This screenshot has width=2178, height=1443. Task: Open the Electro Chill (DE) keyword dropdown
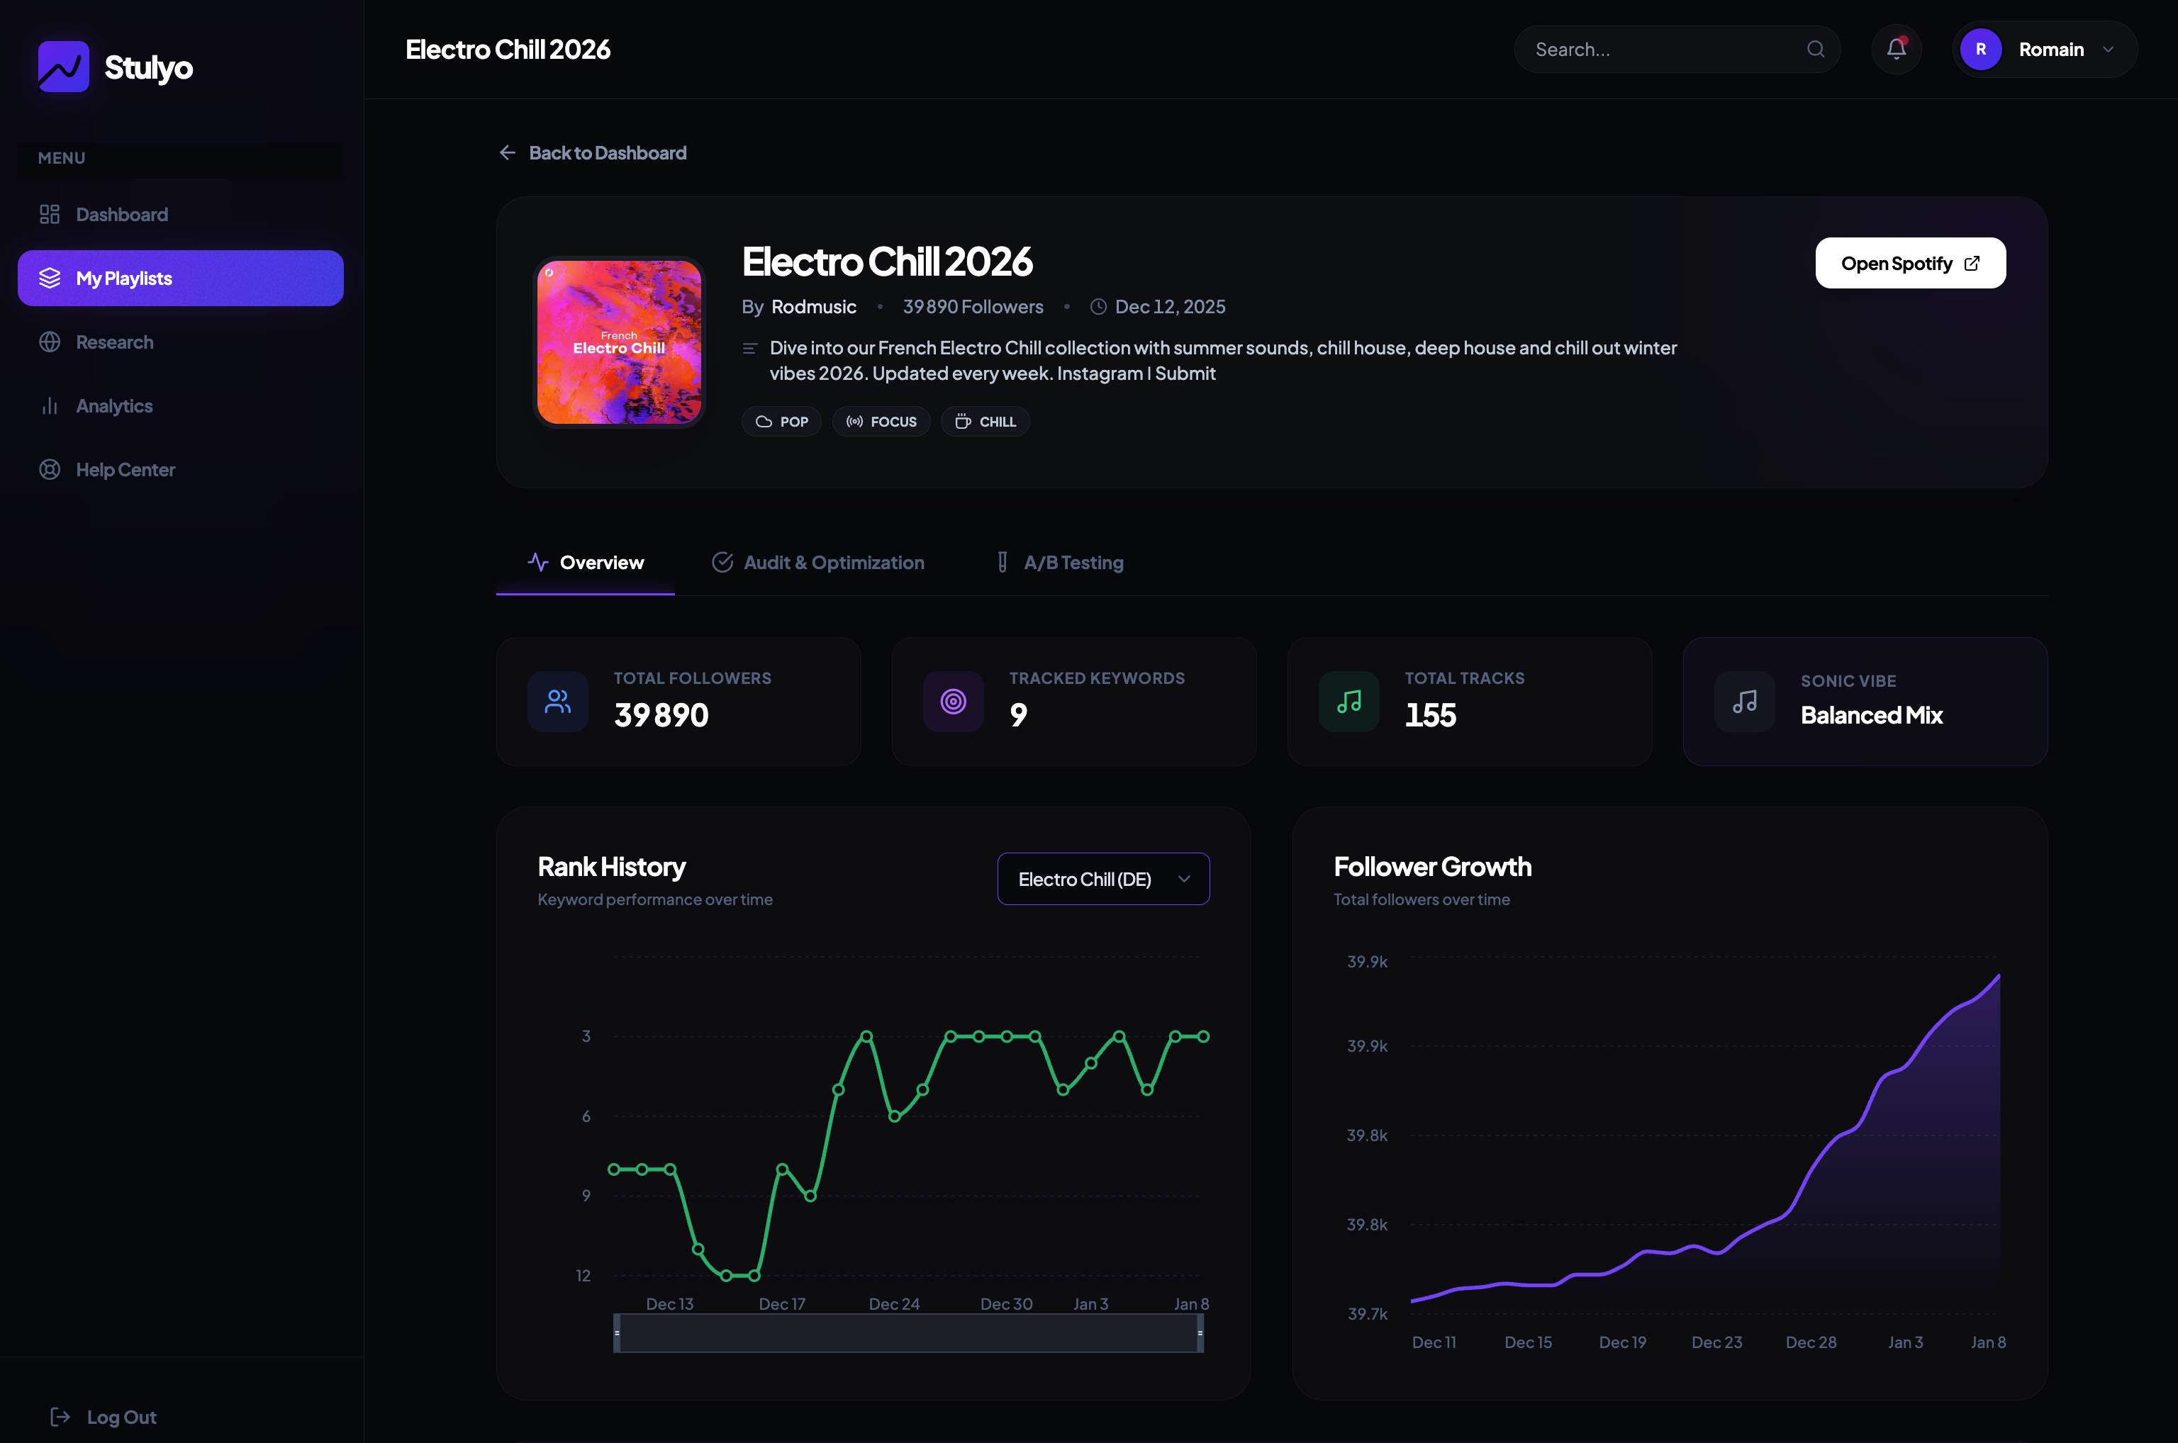click(1102, 879)
